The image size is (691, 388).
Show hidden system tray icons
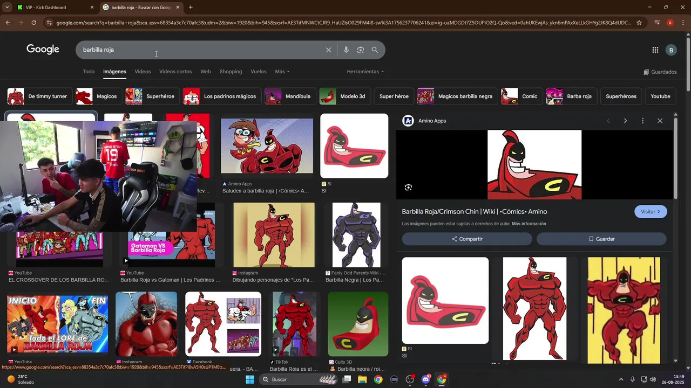[621, 379]
